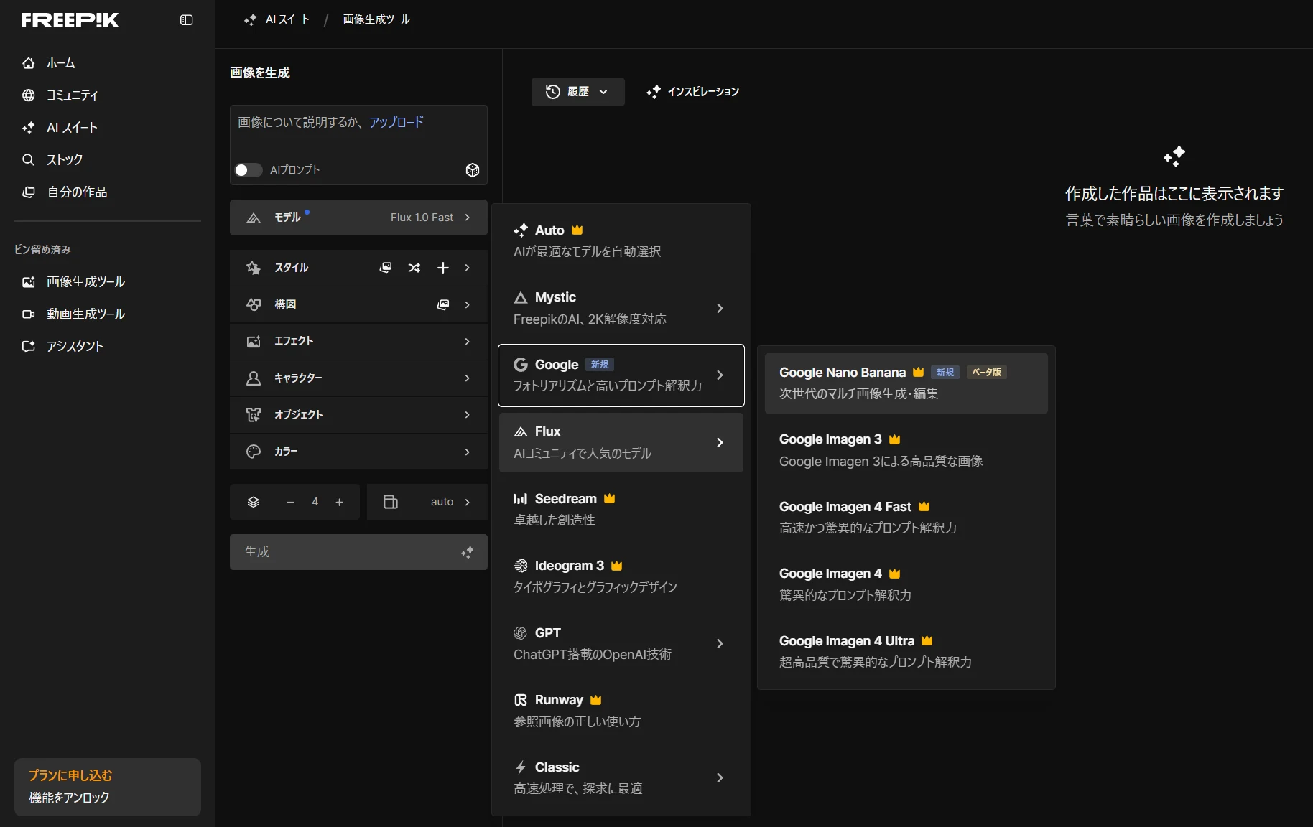Click the Classic lightning bolt icon
This screenshot has width=1313, height=827.
(521, 767)
